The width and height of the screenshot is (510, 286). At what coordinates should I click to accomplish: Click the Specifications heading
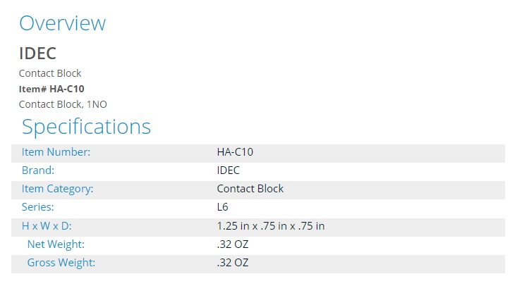pyautogui.click(x=86, y=127)
